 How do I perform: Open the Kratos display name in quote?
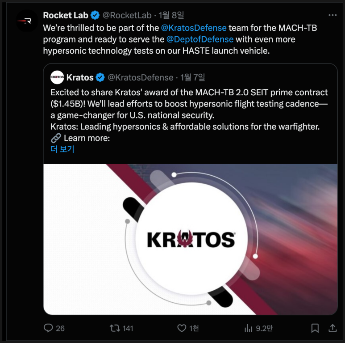[80, 77]
